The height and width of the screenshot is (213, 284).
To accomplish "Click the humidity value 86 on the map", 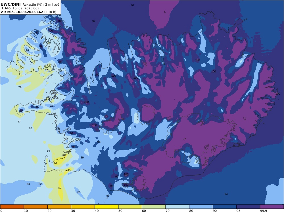I will (27, 50).
